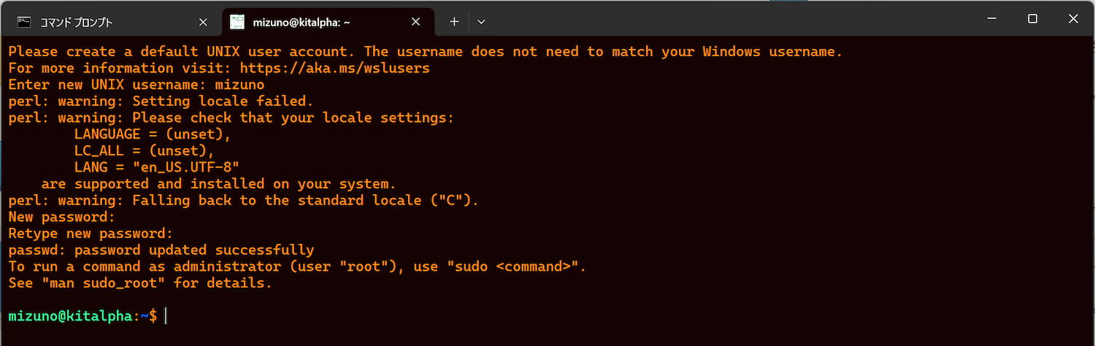This screenshot has height=346, width=1095.
Task: Click the icon on the mizuno@kitalpha tab
Action: (237, 22)
